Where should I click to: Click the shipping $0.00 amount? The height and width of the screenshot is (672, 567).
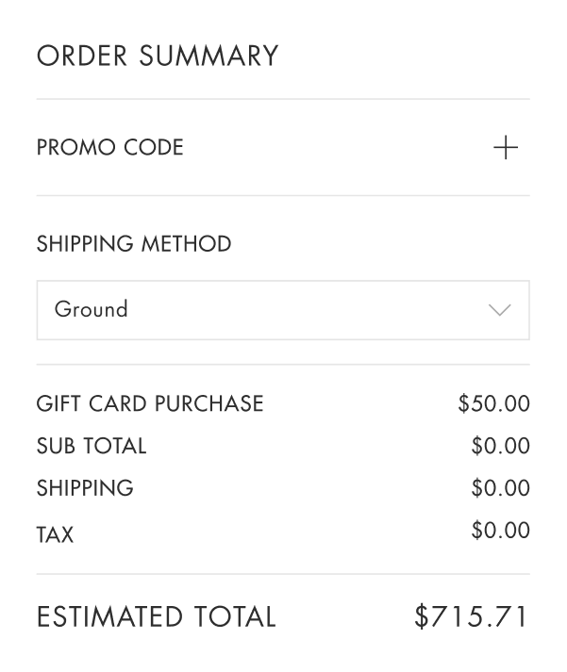(500, 488)
